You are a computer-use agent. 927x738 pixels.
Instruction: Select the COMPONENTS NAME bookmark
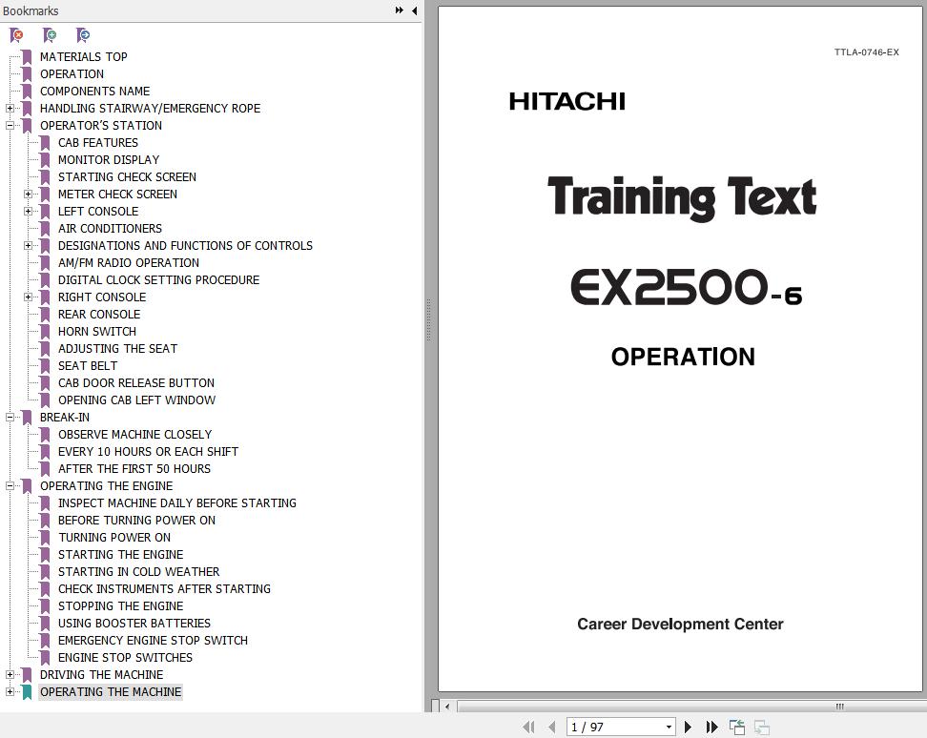click(94, 91)
